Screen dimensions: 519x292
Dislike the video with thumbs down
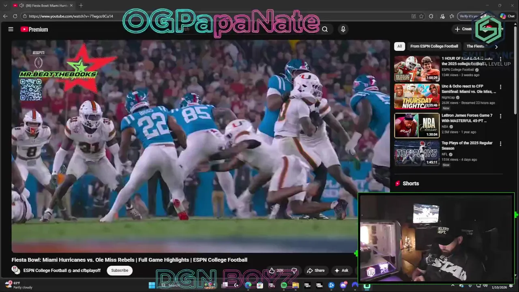pyautogui.click(x=294, y=271)
